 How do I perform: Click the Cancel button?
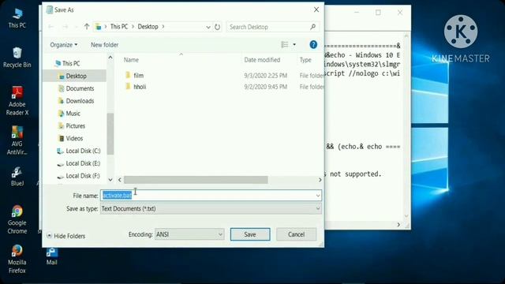pos(296,234)
